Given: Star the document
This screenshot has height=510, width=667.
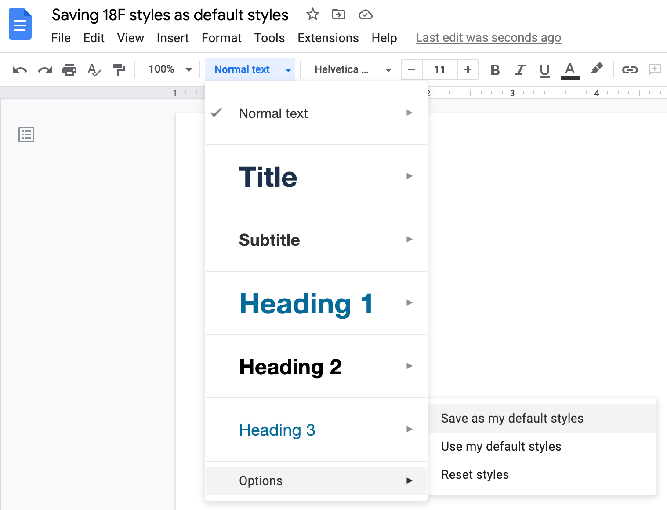Looking at the screenshot, I should (313, 15).
